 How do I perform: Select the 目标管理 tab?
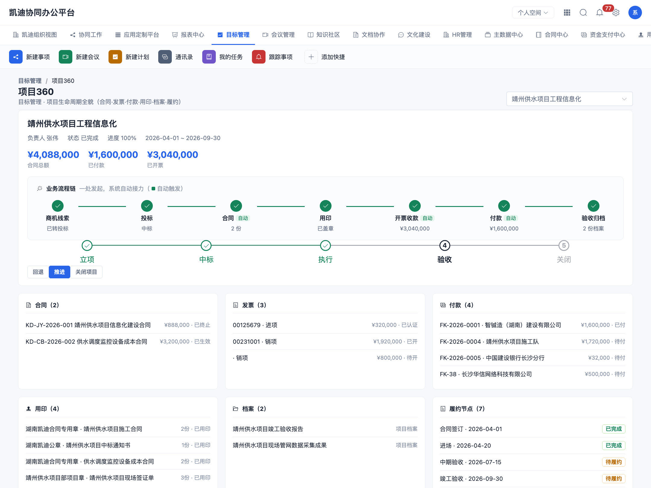(x=234, y=35)
